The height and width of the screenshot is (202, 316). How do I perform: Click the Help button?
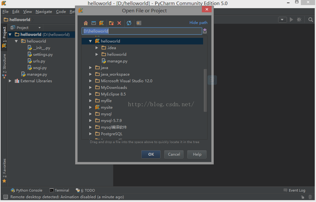tap(197, 154)
